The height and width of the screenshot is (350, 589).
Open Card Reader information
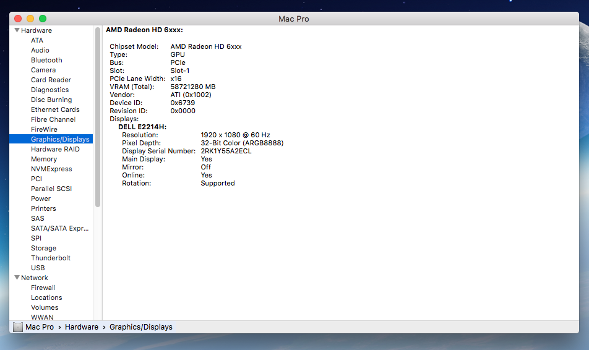coord(51,80)
